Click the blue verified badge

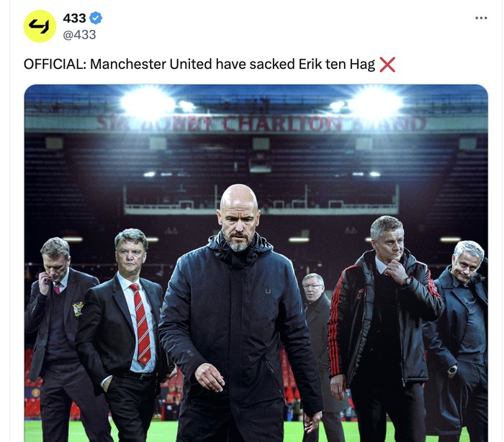96,18
